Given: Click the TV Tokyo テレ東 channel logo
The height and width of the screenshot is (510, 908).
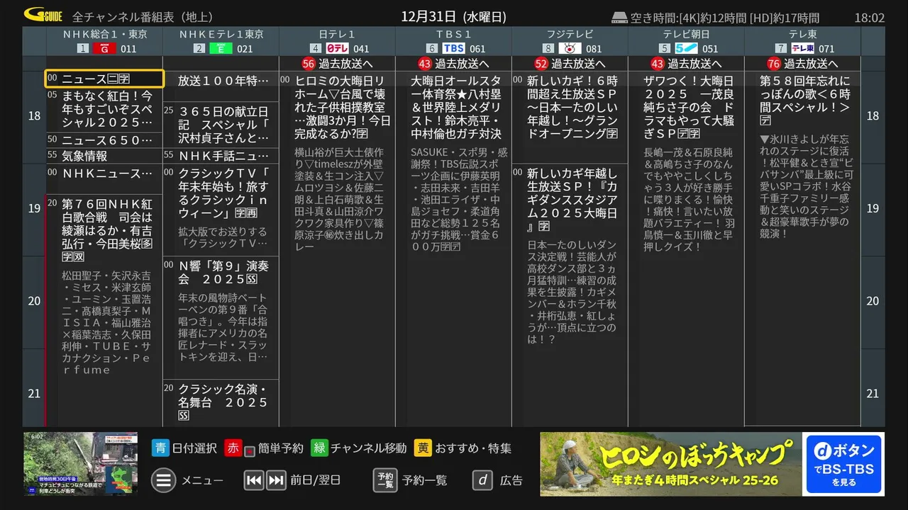Looking at the screenshot, I should click(802, 48).
